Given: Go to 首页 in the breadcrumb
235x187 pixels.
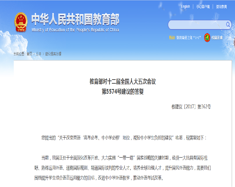Looking at the screenshot, I should pos(29,54).
